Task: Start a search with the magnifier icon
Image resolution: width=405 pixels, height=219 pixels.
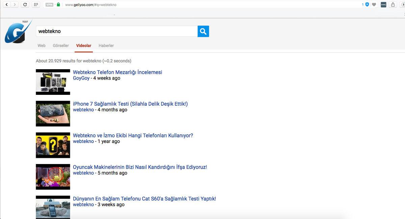Action: point(203,31)
